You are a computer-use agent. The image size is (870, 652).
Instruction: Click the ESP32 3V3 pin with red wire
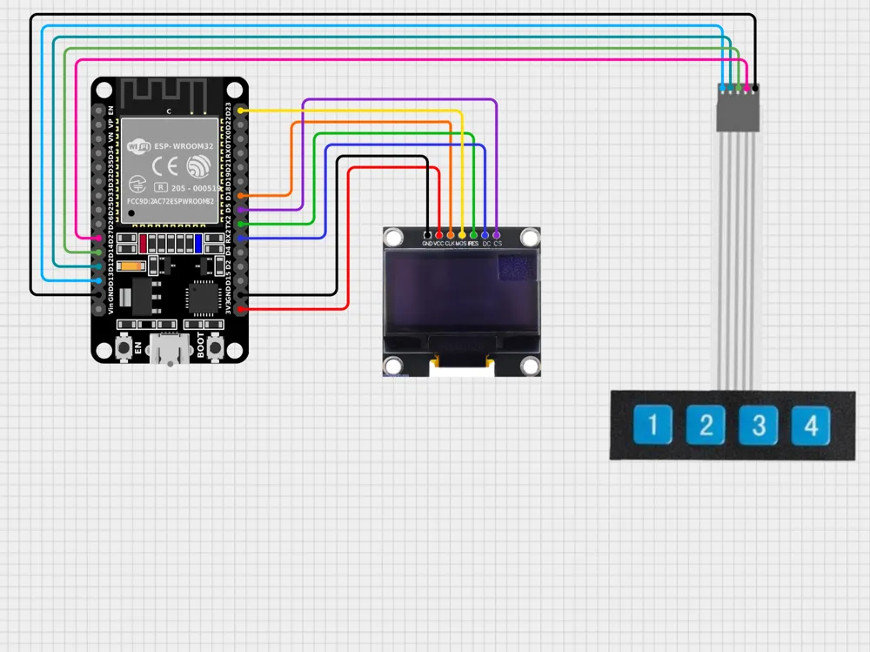click(x=241, y=308)
